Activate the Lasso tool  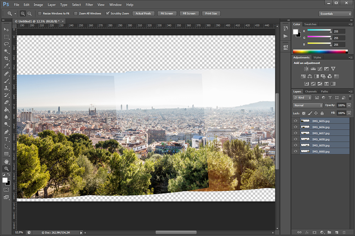tap(6, 44)
